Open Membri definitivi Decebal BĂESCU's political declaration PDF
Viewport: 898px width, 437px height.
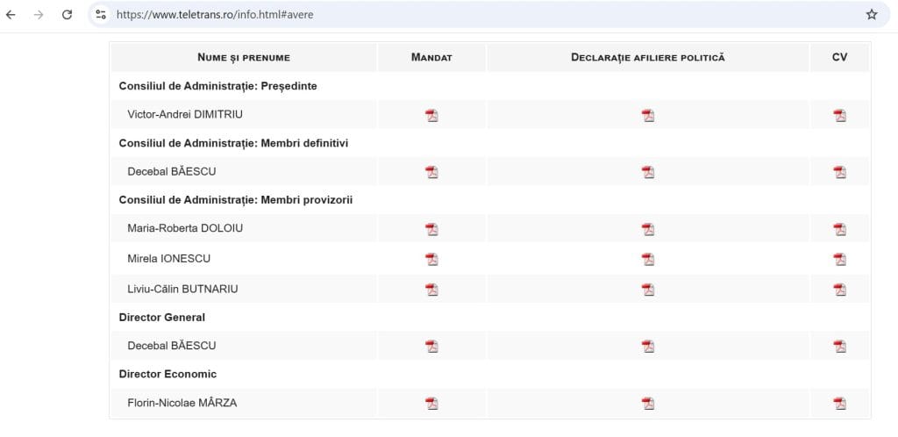pyautogui.click(x=648, y=172)
